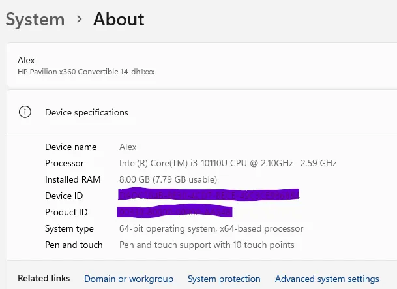Image resolution: width=397 pixels, height=289 pixels.
Task: Select the About page title
Action: 119,20
